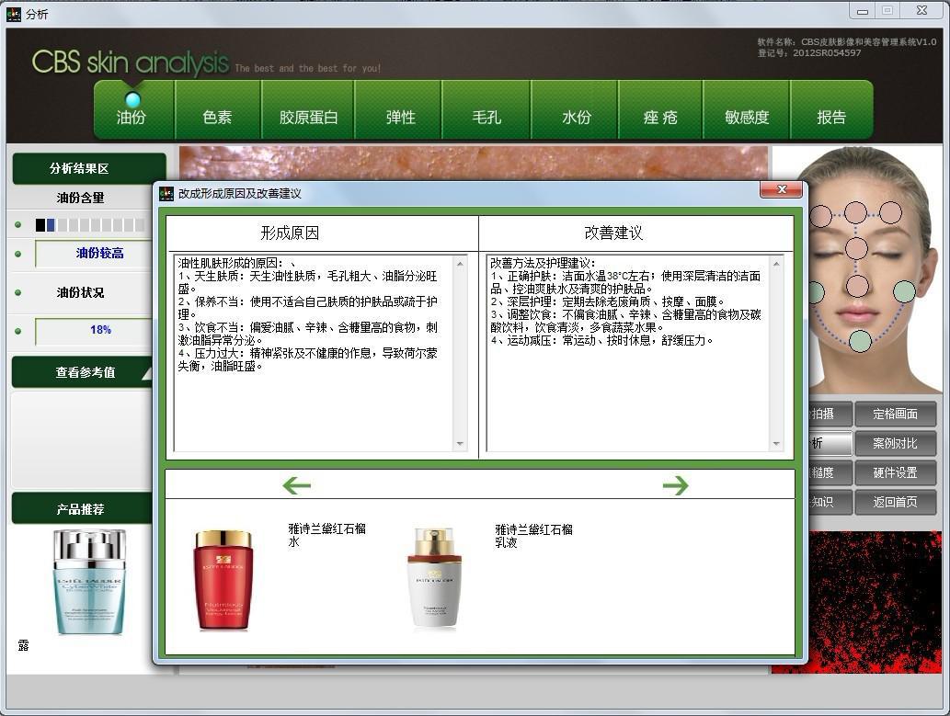Close the 改成形成原因及改善建议 dialog

[x=781, y=190]
